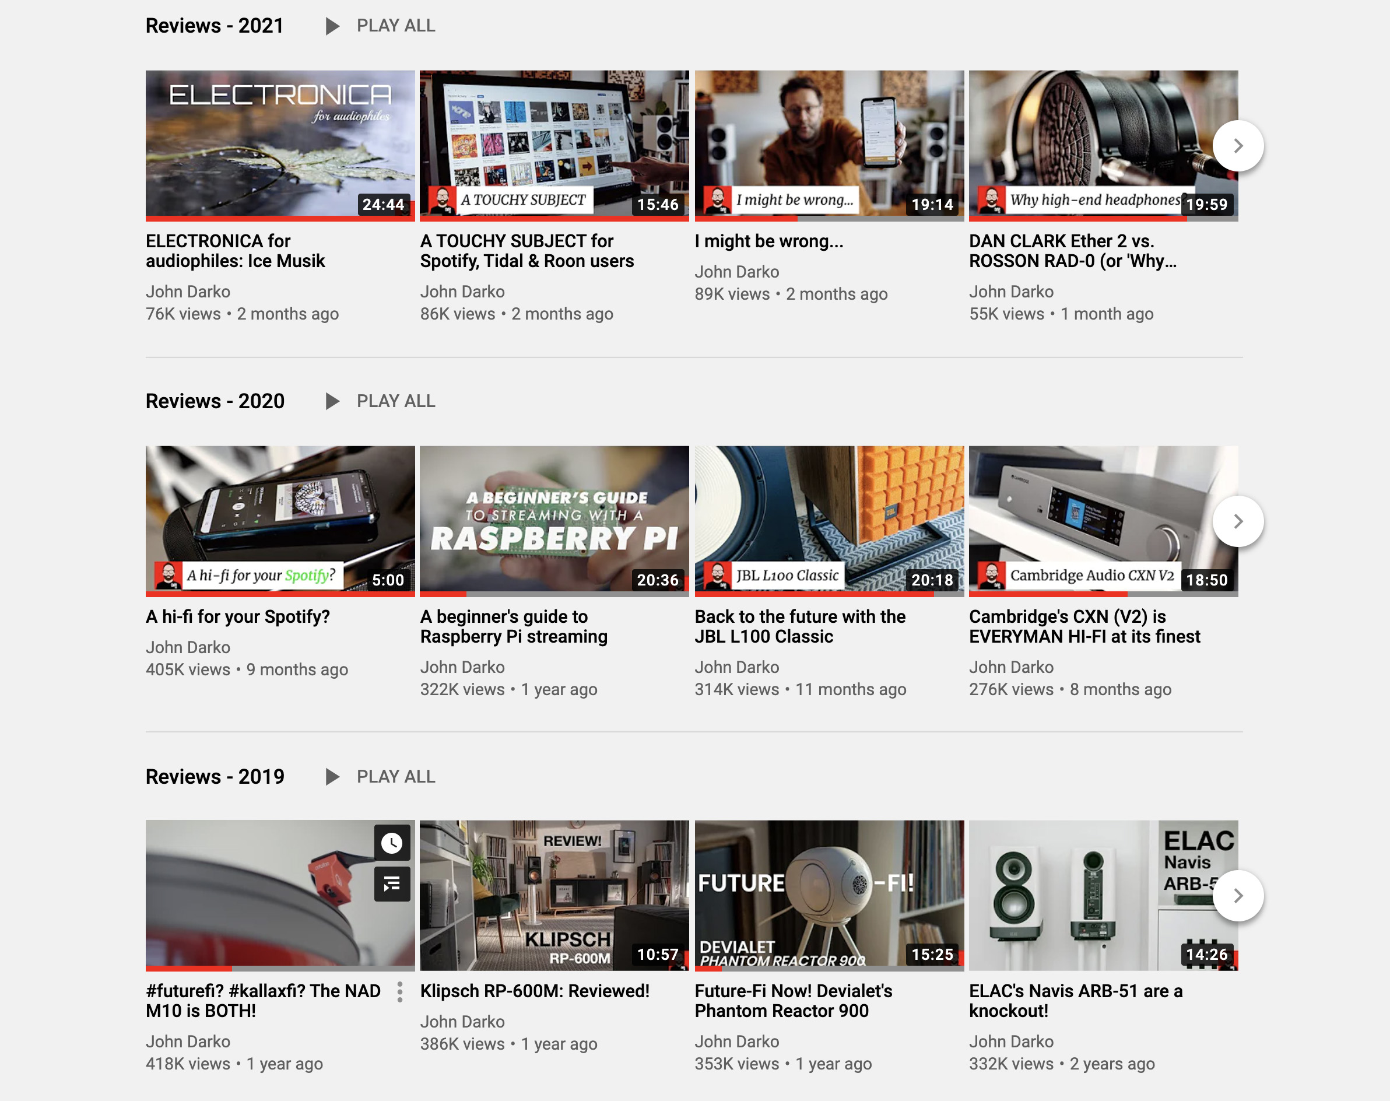The width and height of the screenshot is (1390, 1101).
Task: Click play triangle icon next to Reviews - 2021
Action: tap(332, 26)
